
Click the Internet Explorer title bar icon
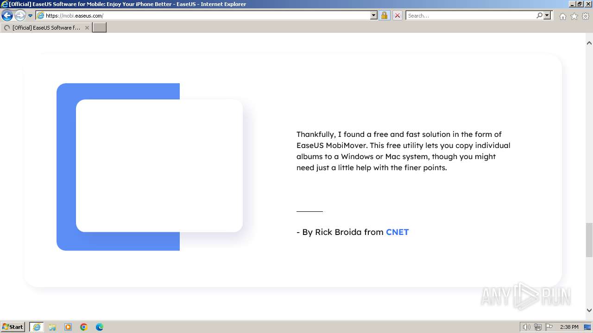click(x=4, y=4)
